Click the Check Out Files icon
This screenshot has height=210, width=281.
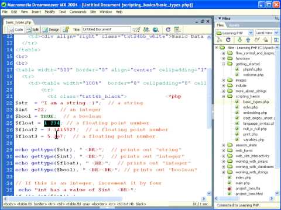coord(257,40)
